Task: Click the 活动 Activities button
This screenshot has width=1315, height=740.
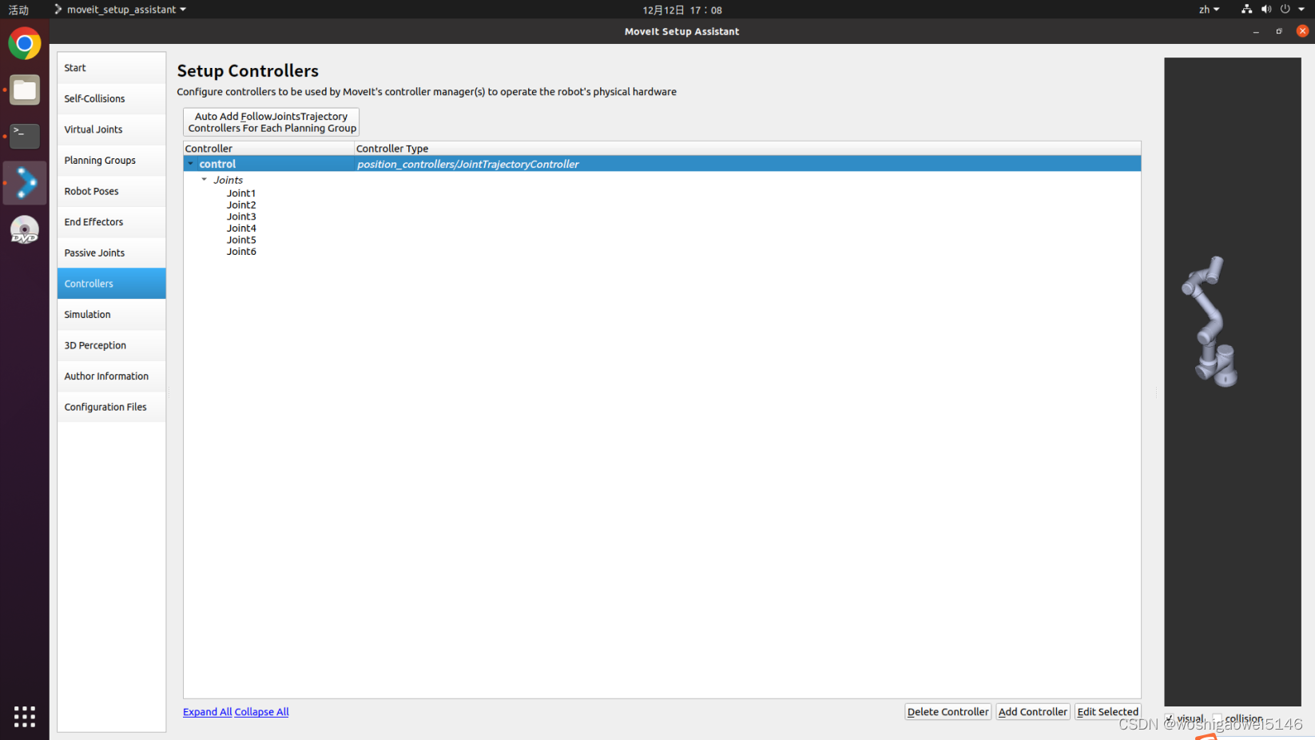Action: pyautogui.click(x=18, y=10)
